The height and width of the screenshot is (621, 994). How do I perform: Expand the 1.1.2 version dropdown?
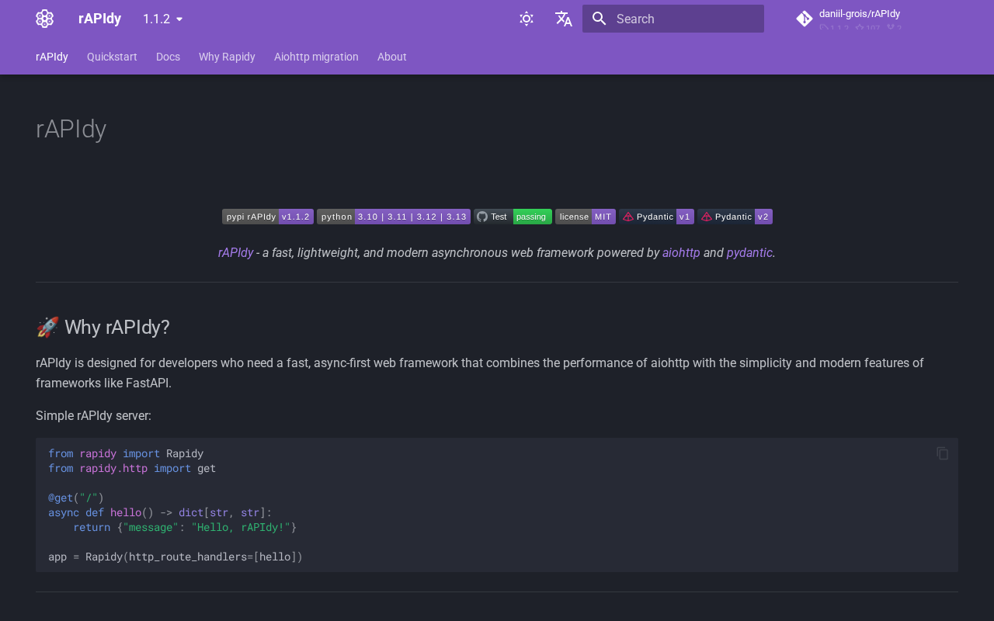[x=163, y=19]
